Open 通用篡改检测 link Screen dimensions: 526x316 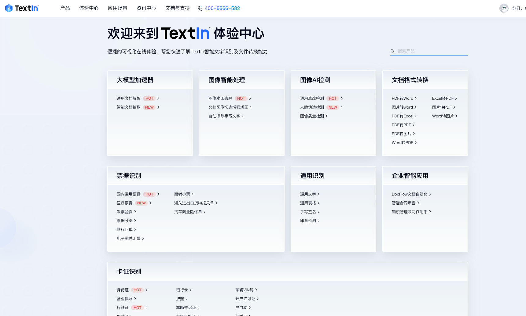coord(312,99)
